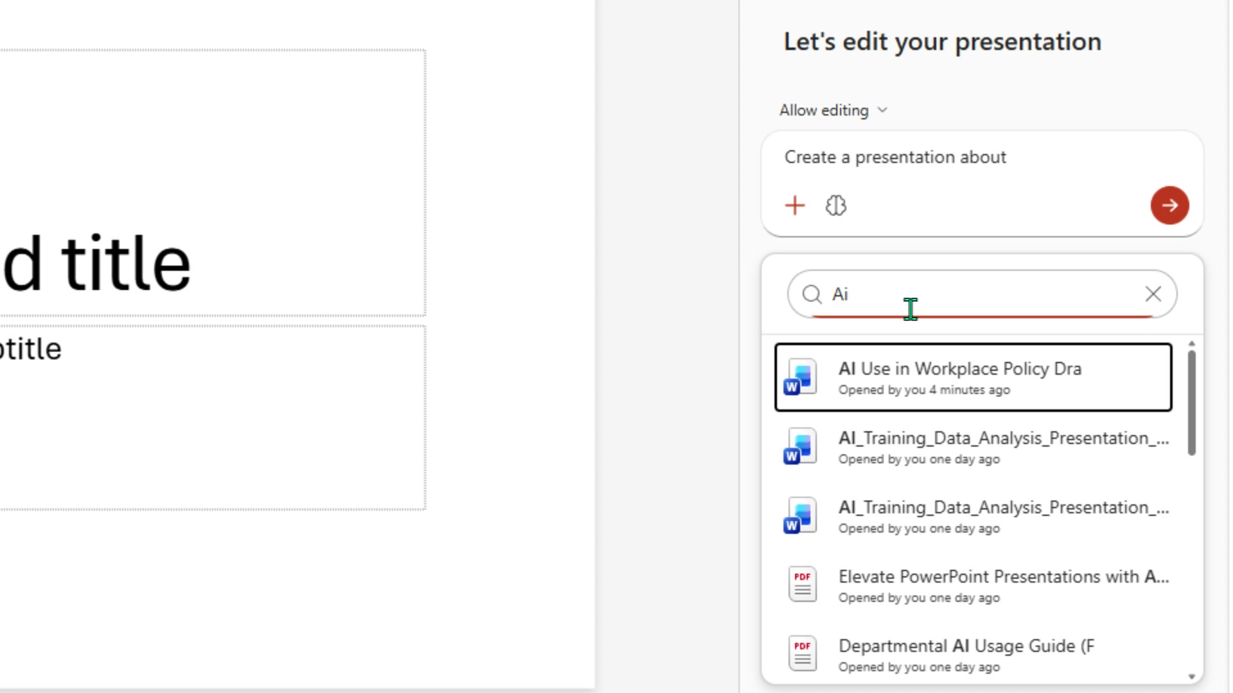The image size is (1233, 693).
Task: Click PDF icon of Departmental AI Usage Guide
Action: [802, 653]
